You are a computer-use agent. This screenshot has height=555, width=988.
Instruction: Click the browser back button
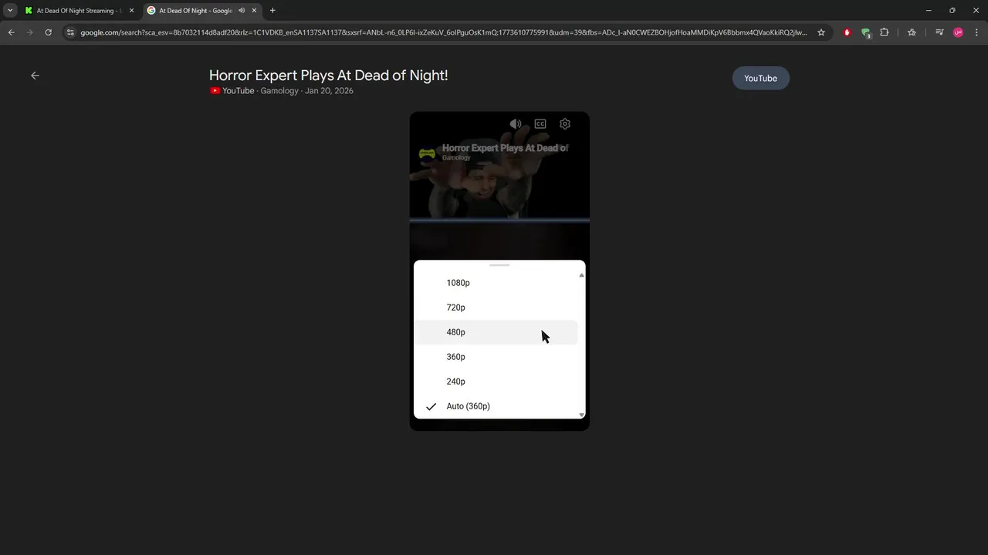[12, 32]
